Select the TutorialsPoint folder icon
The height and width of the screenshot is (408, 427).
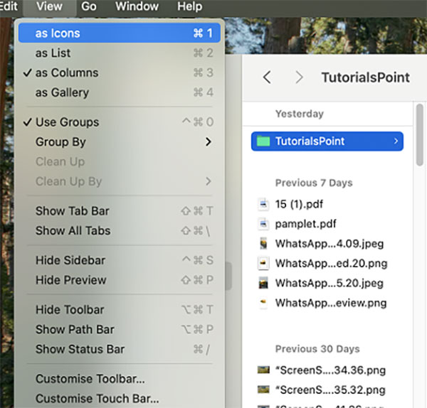tap(264, 141)
